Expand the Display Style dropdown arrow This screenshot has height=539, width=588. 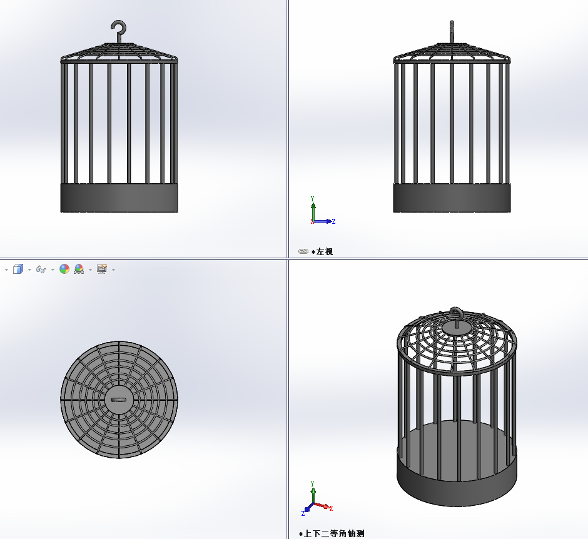[29, 269]
